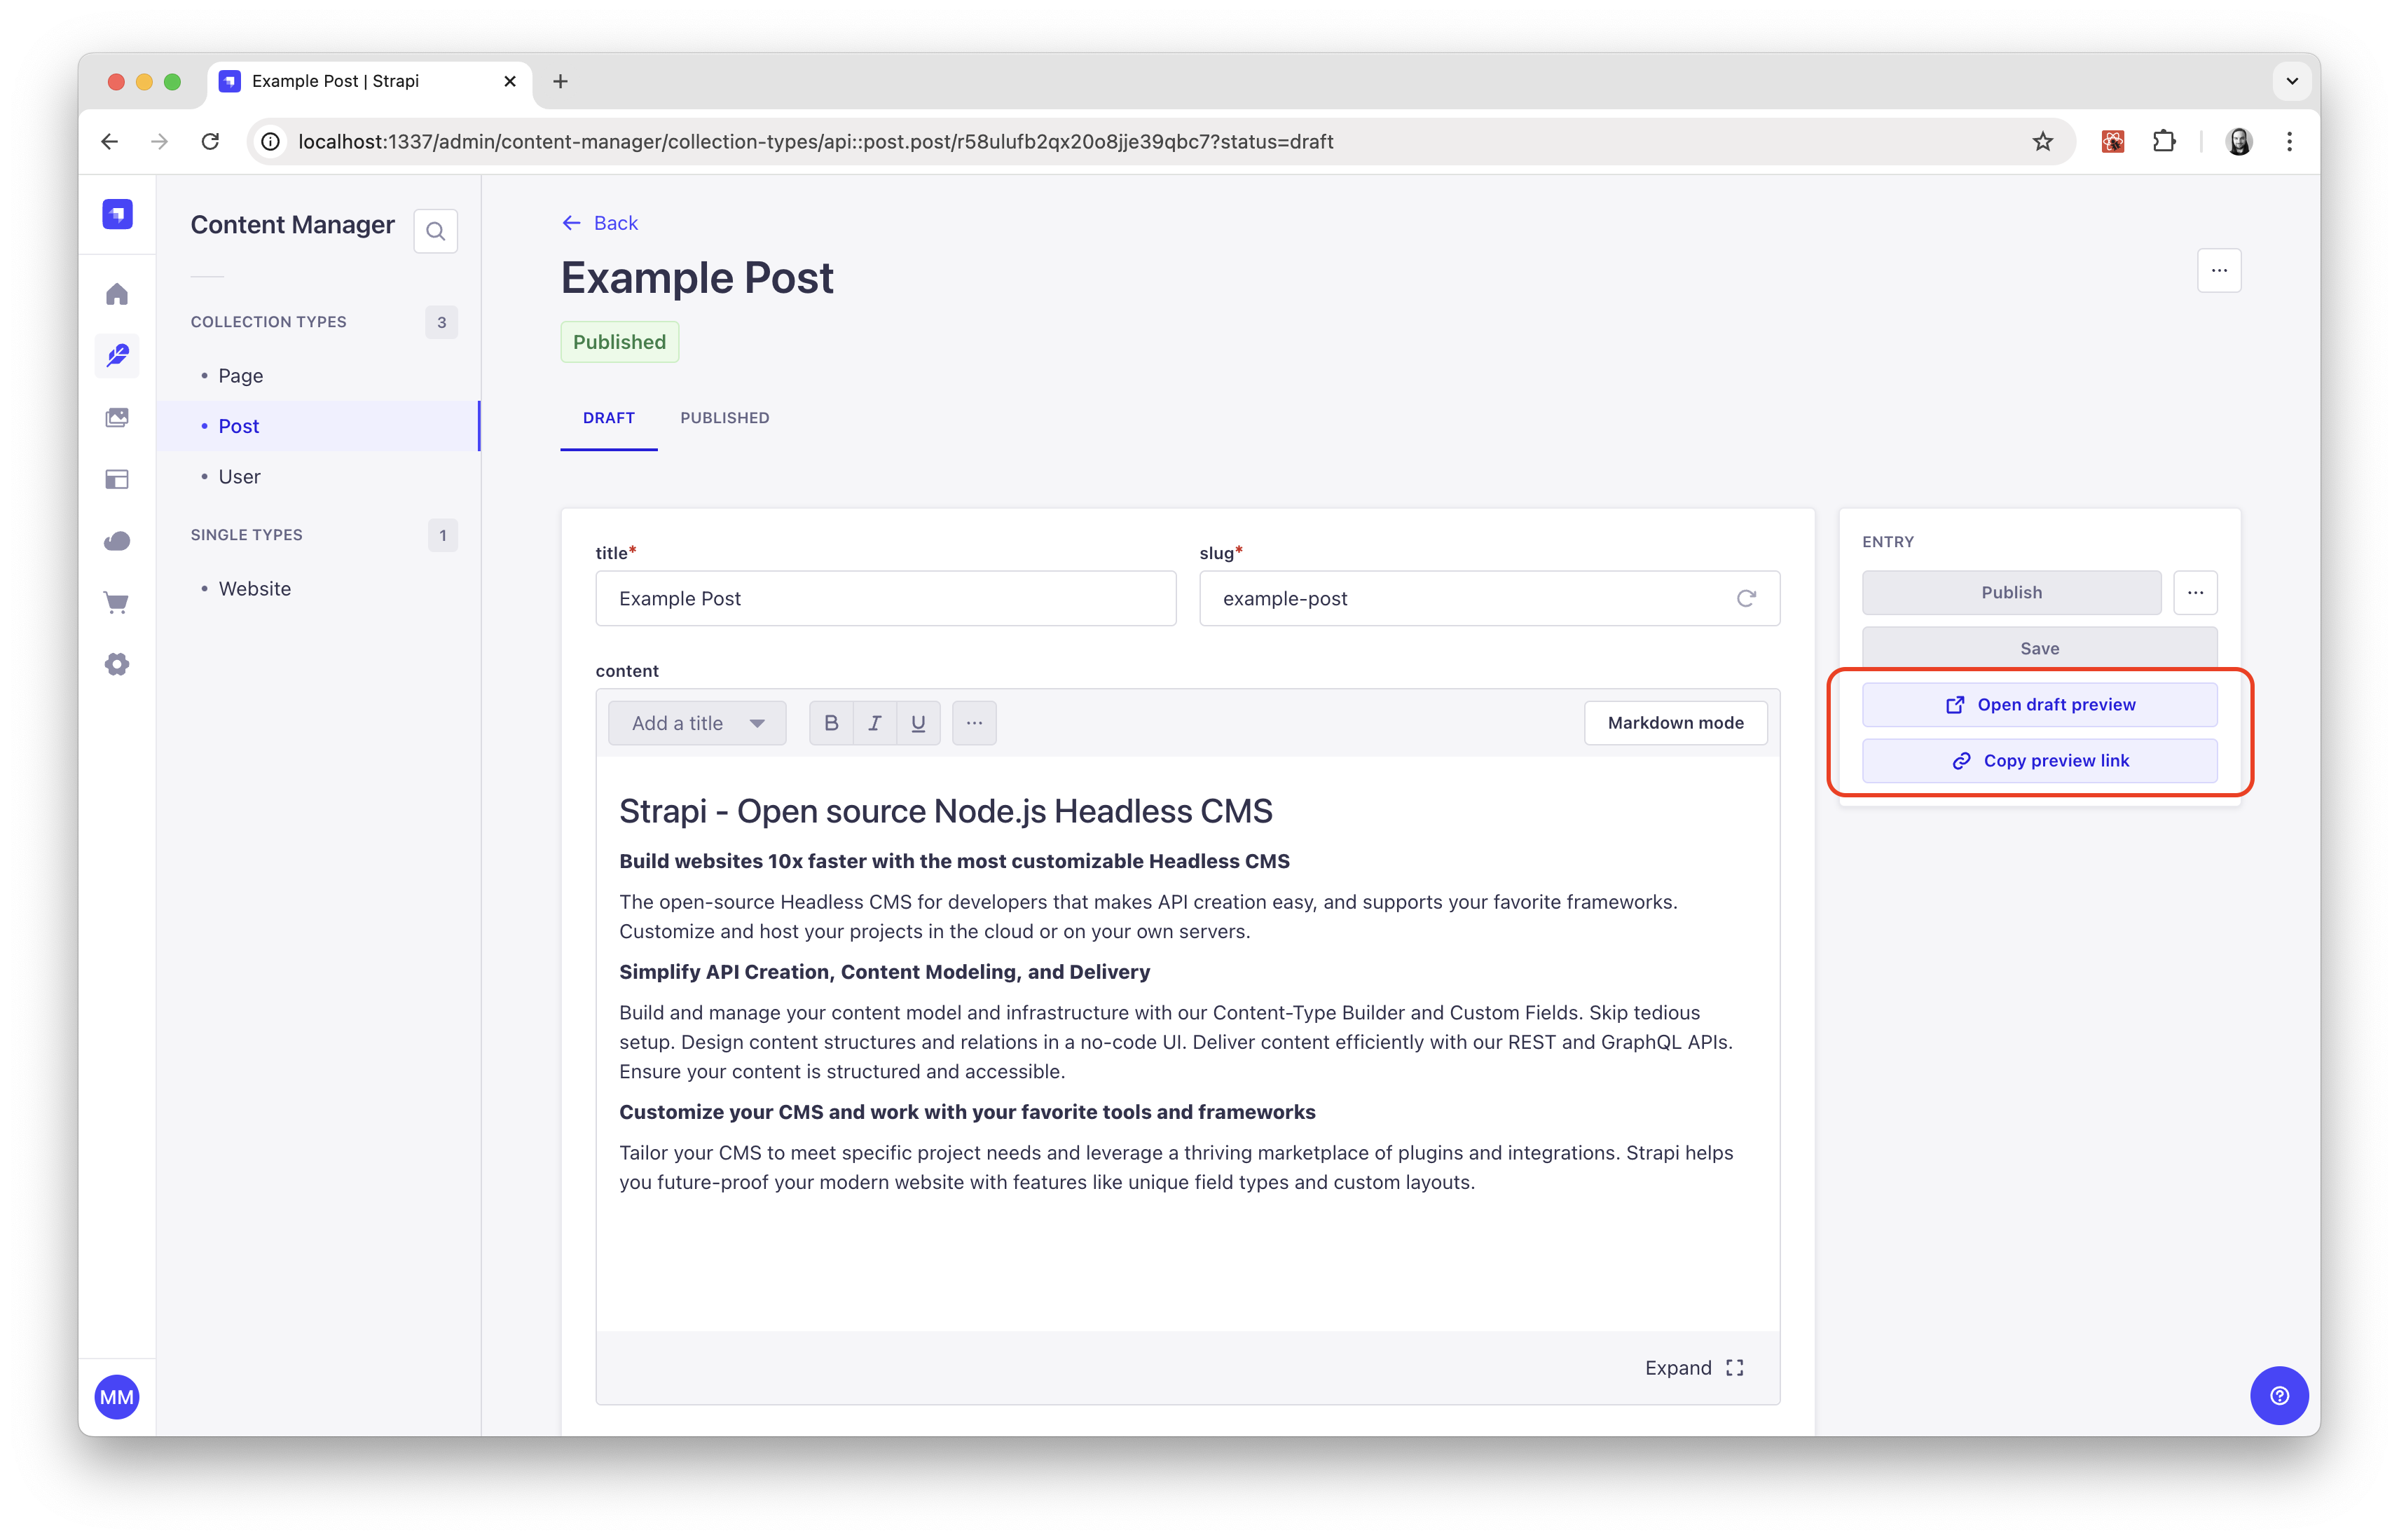Click the underline formatting icon
Image resolution: width=2399 pixels, height=1540 pixels.
coord(918,722)
